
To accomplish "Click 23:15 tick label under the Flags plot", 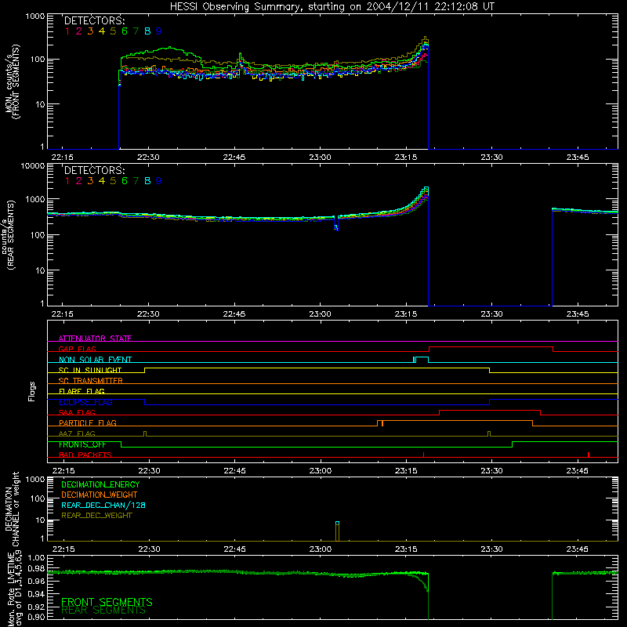I will [406, 471].
